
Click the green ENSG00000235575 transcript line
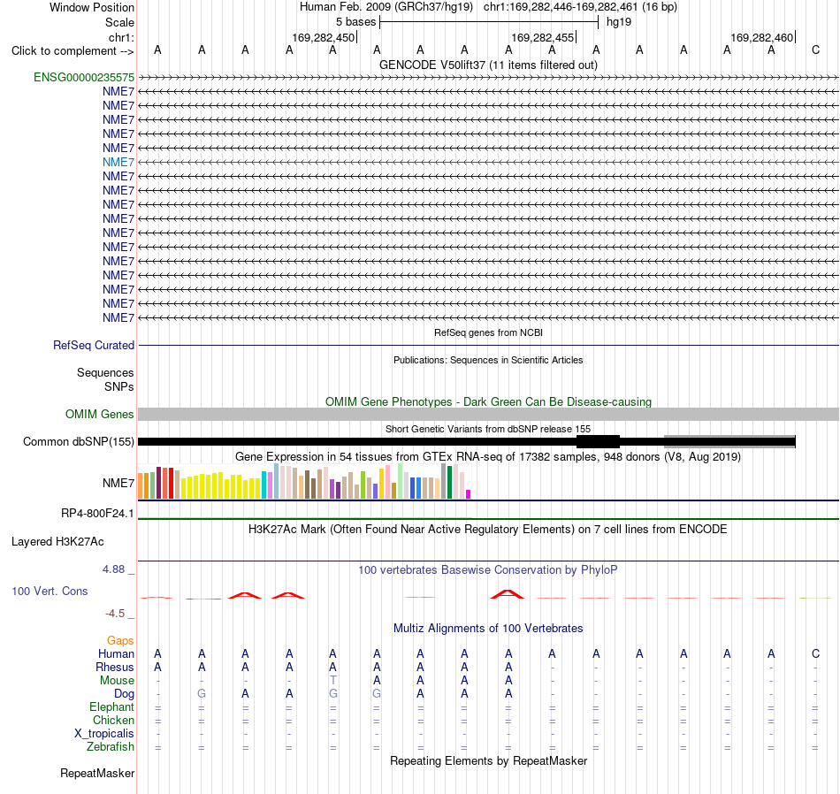(x=489, y=78)
